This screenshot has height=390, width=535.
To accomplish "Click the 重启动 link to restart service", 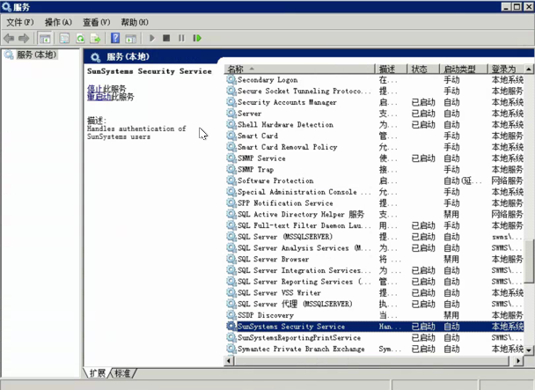I will click(99, 97).
